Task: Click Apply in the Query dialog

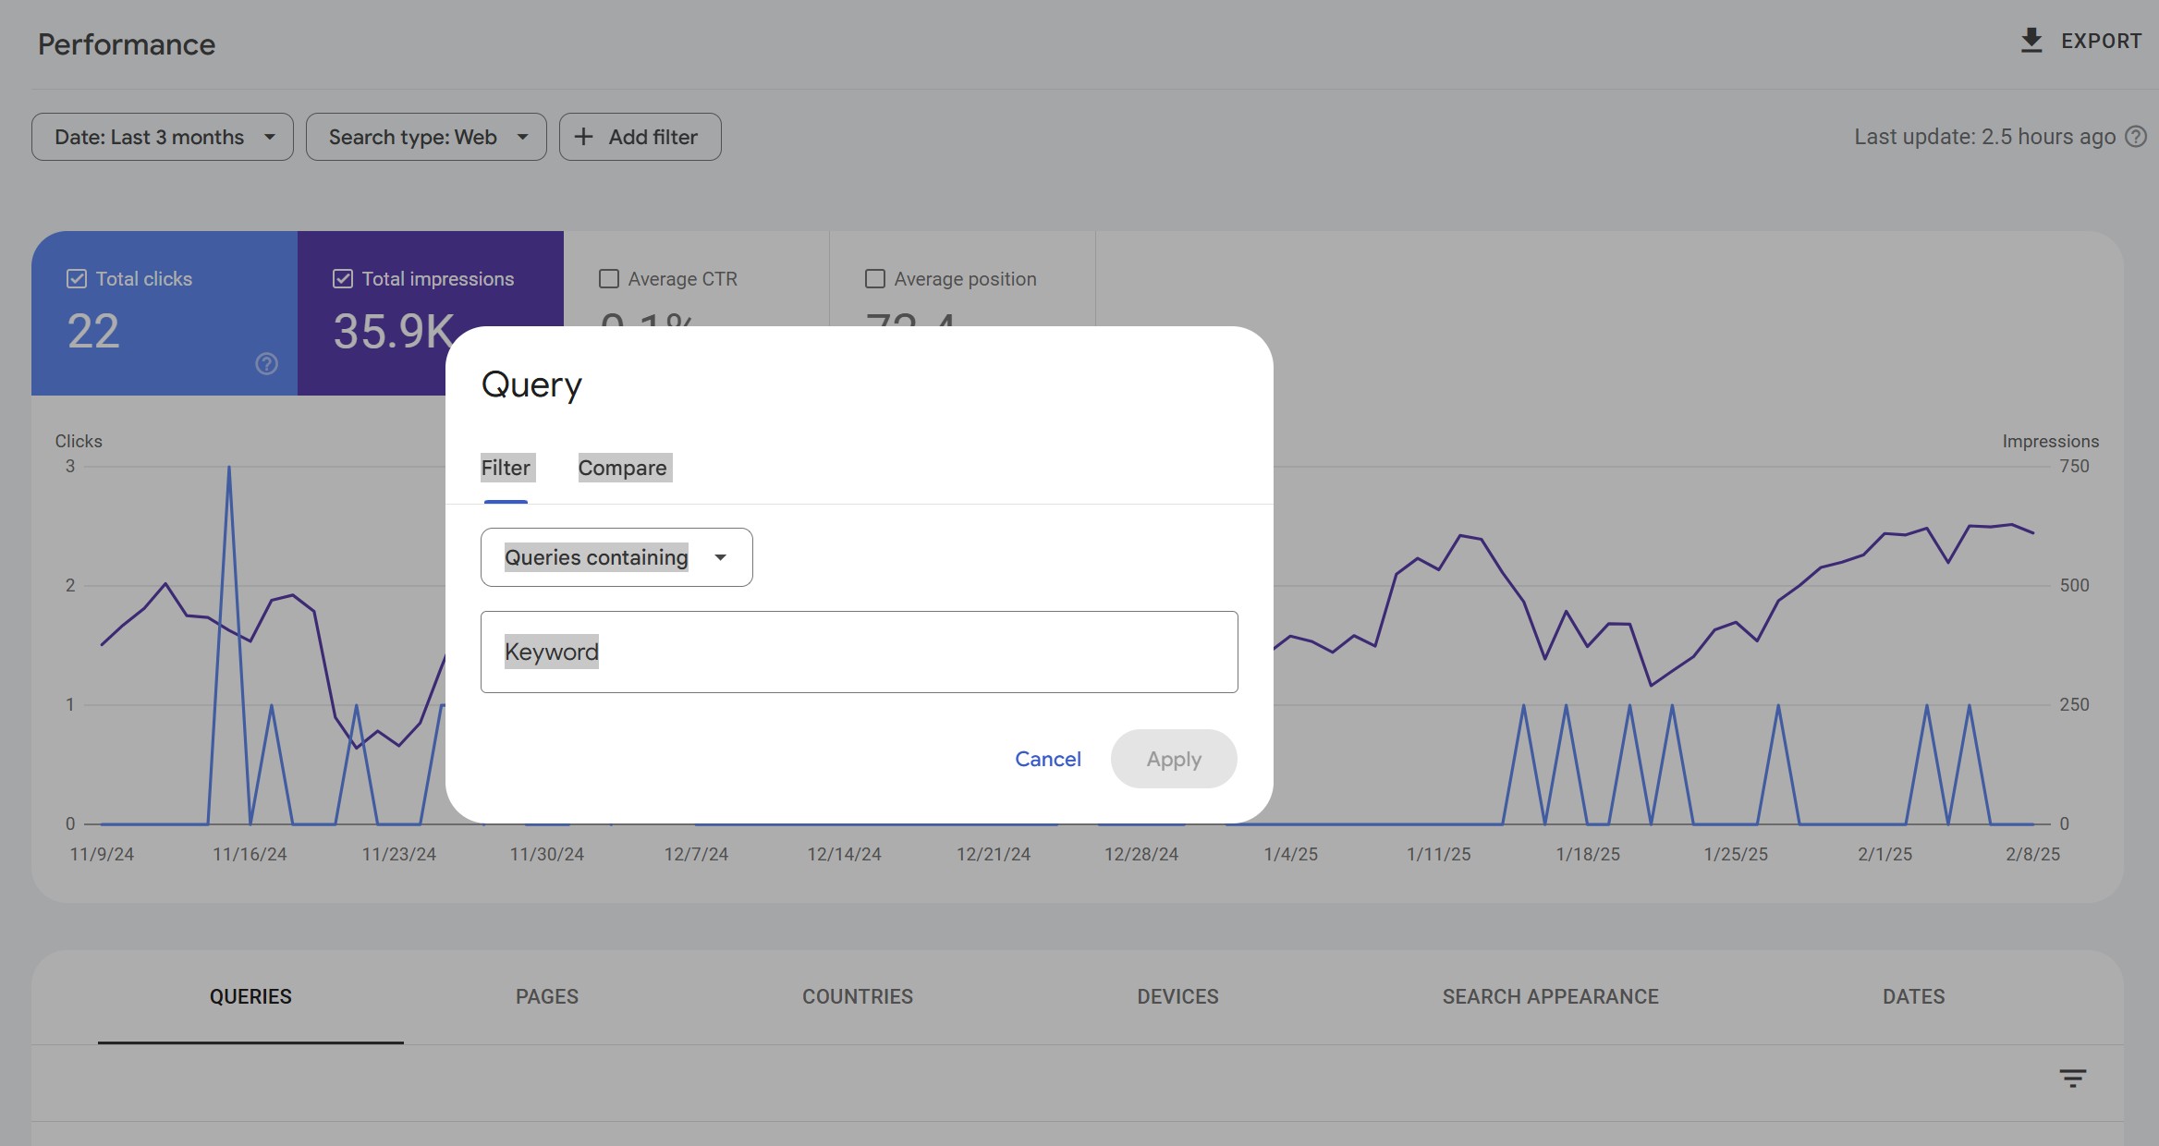Action: pyautogui.click(x=1174, y=759)
